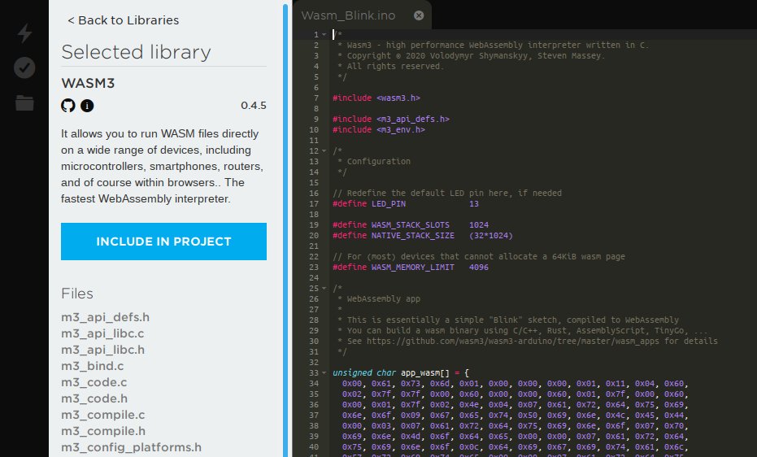The height and width of the screenshot is (457, 757).
Task: Collapse the comment block at line 1
Action: pos(324,35)
